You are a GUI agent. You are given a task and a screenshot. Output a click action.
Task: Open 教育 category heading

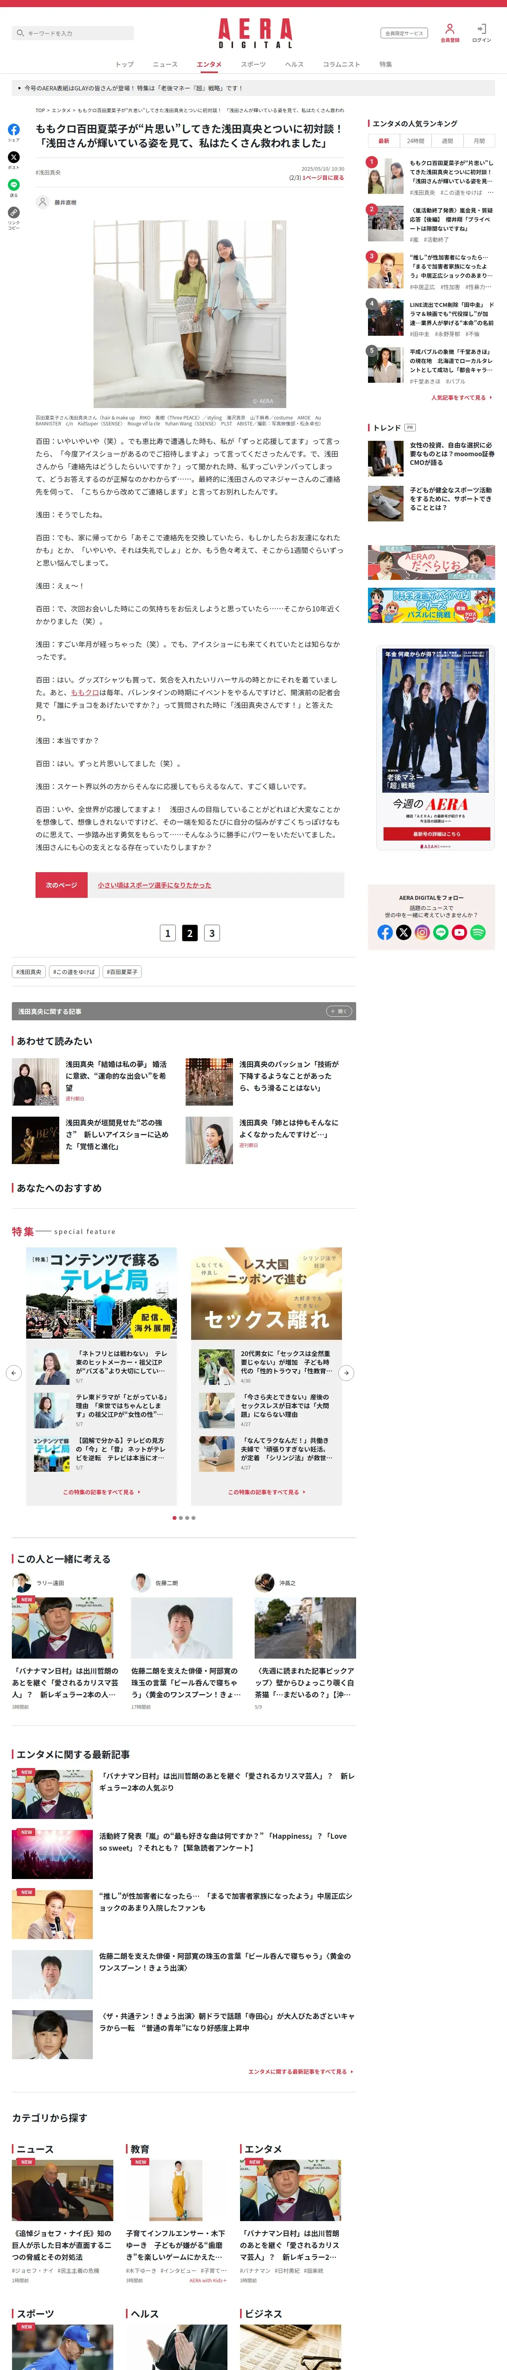[x=140, y=2148]
